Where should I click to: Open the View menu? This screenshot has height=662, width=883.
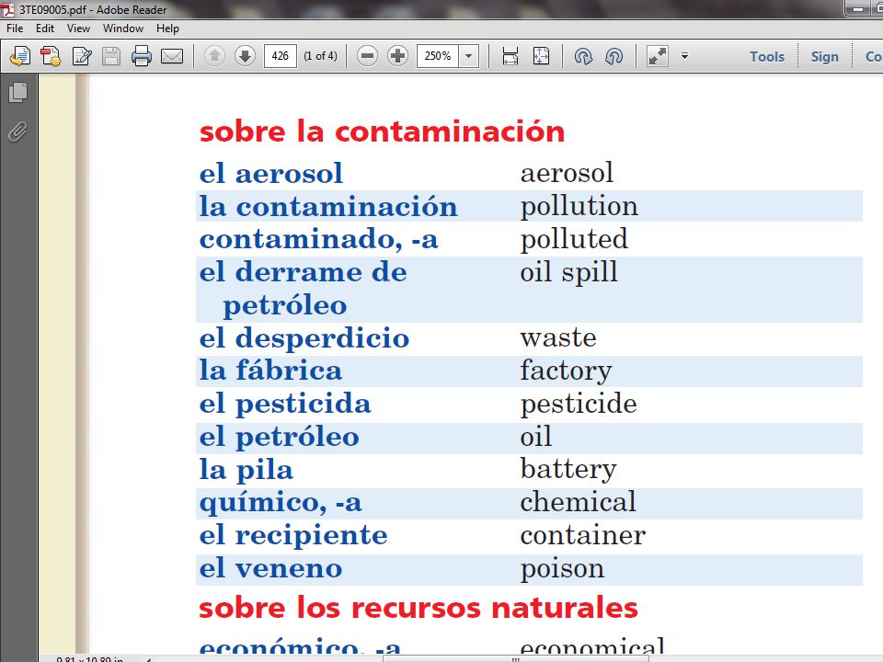(78, 29)
